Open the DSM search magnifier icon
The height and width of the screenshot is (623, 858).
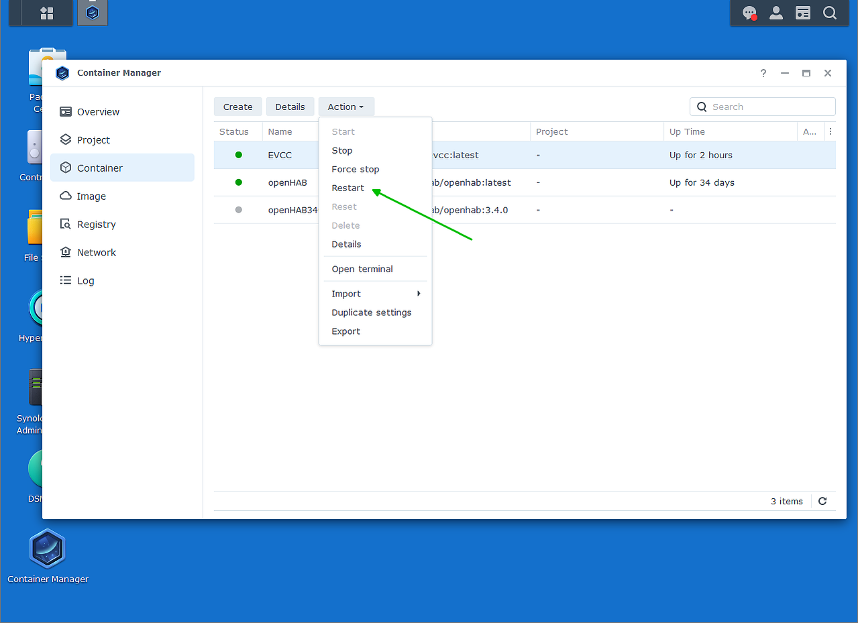[830, 13]
